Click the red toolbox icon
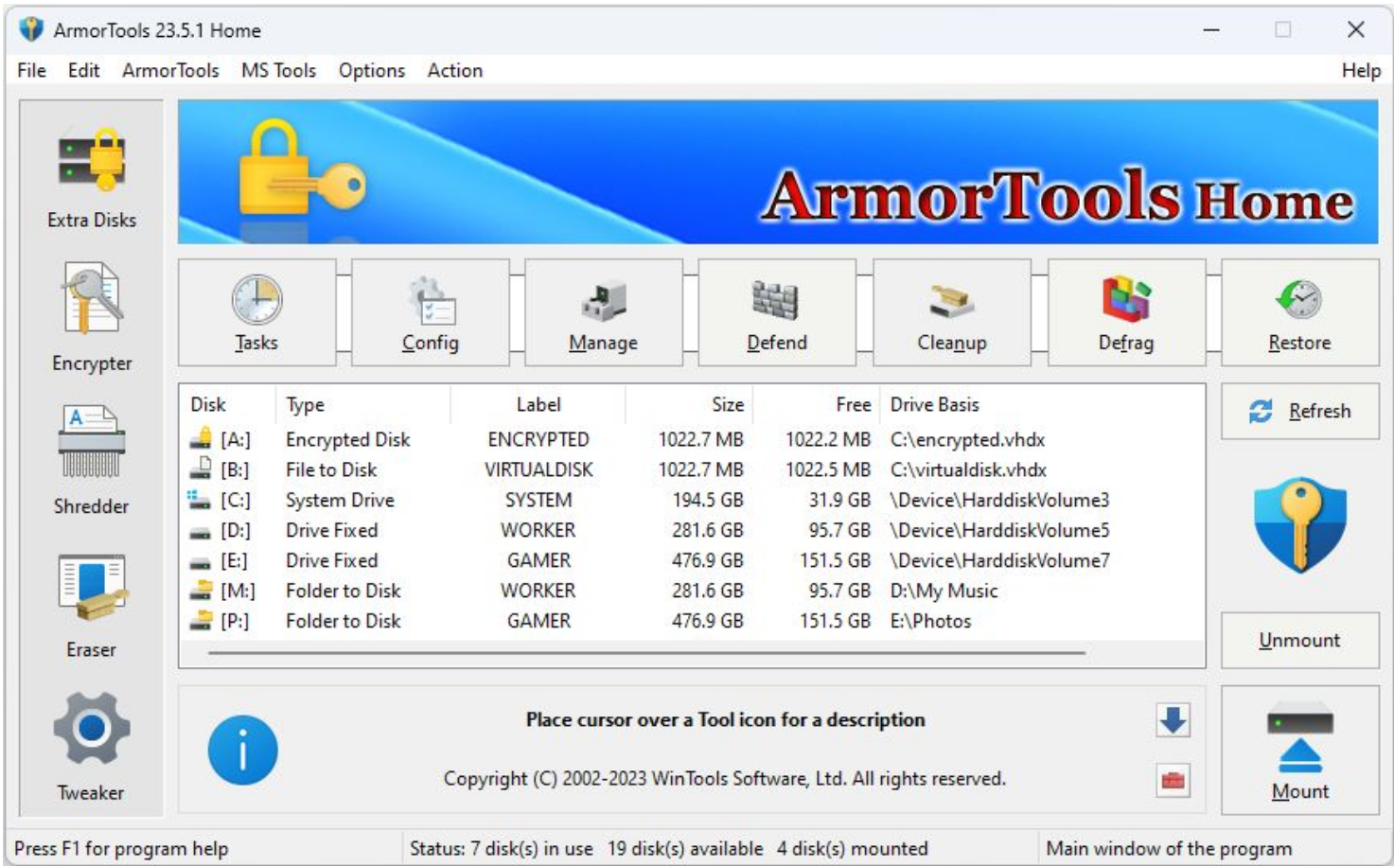 click(1172, 780)
